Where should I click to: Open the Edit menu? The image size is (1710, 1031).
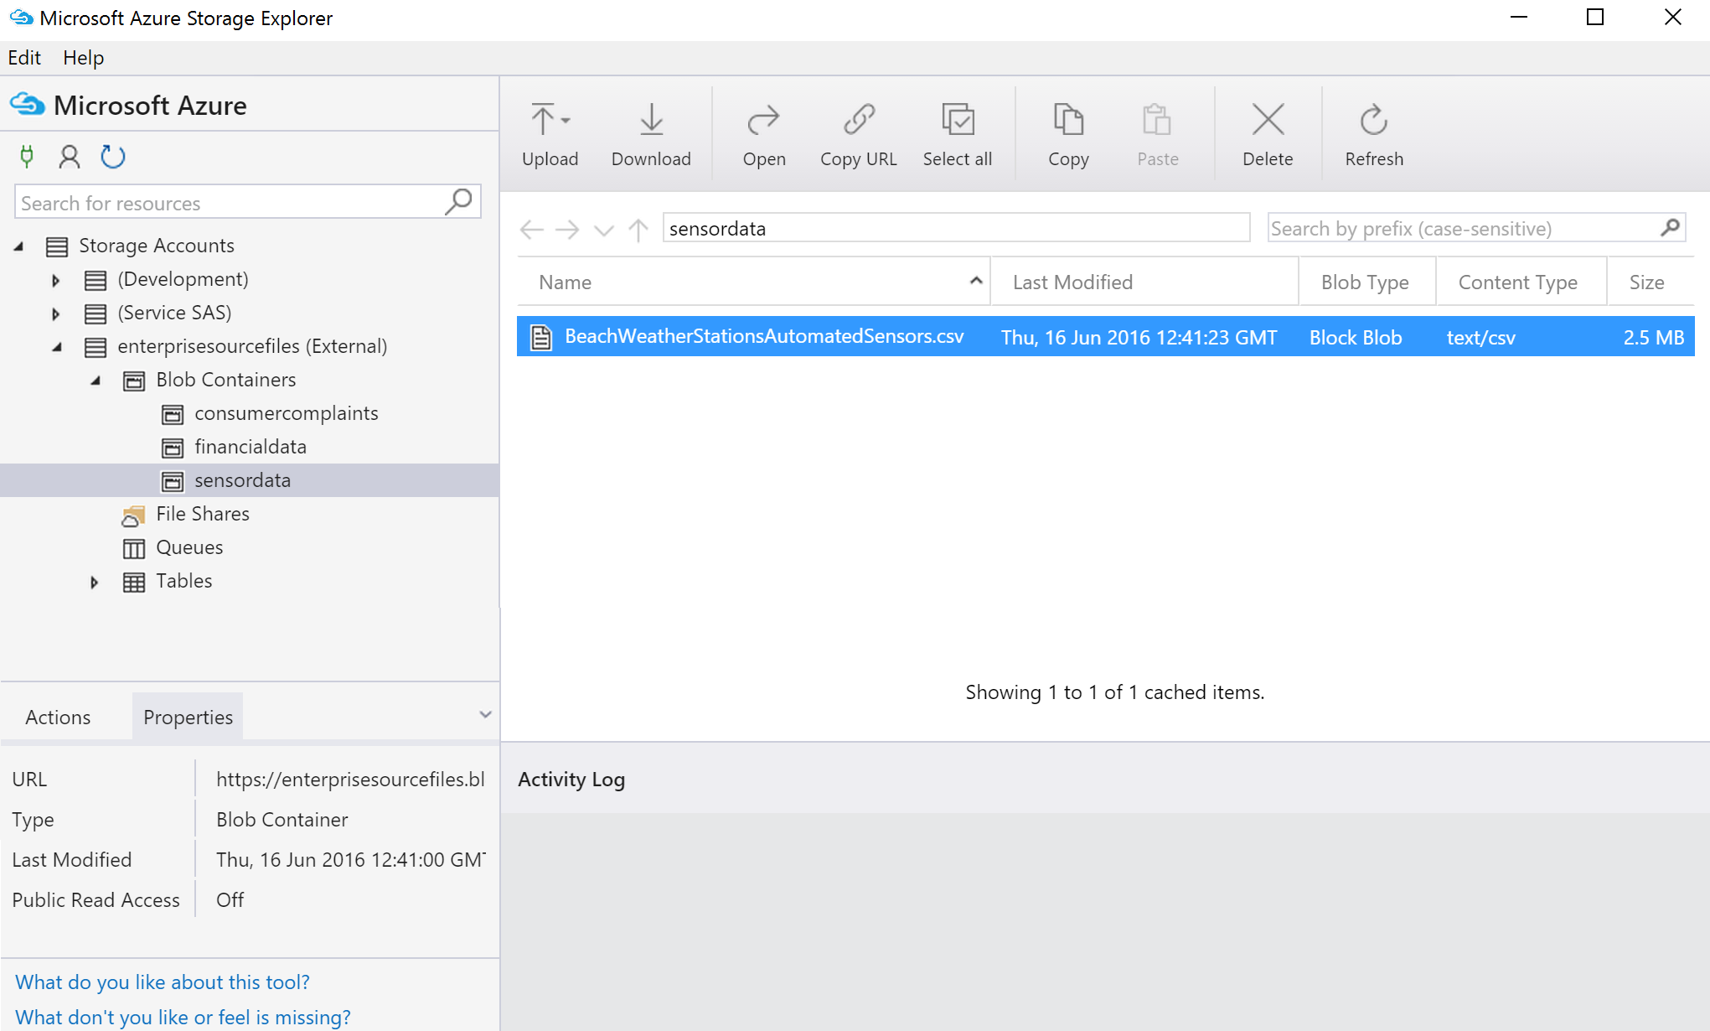[24, 57]
